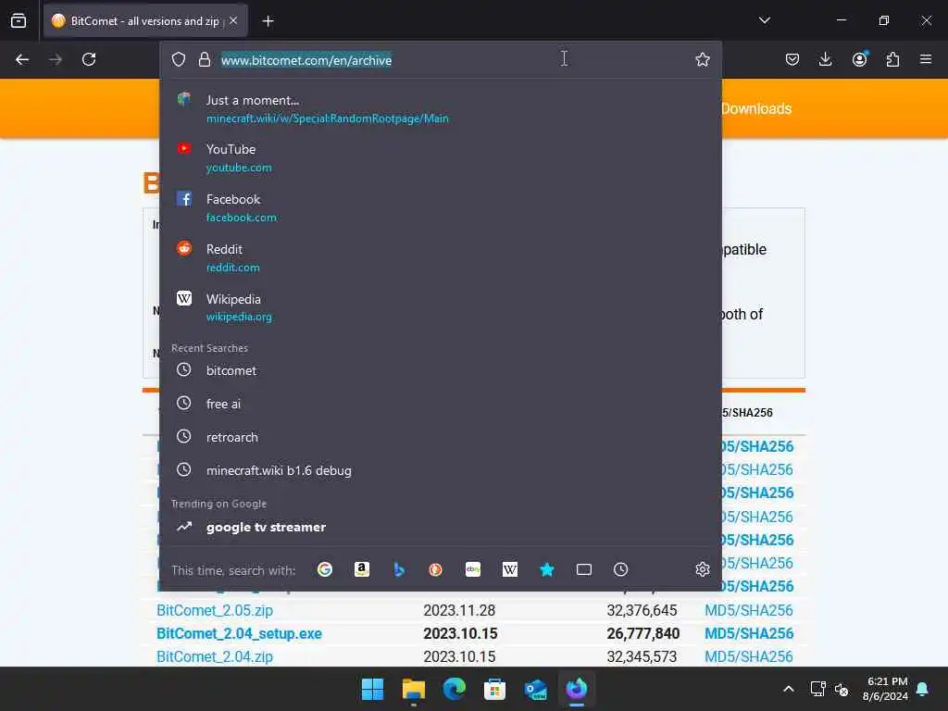Viewport: 948px width, 711px height.
Task: Go forward one page
Action: click(56, 59)
